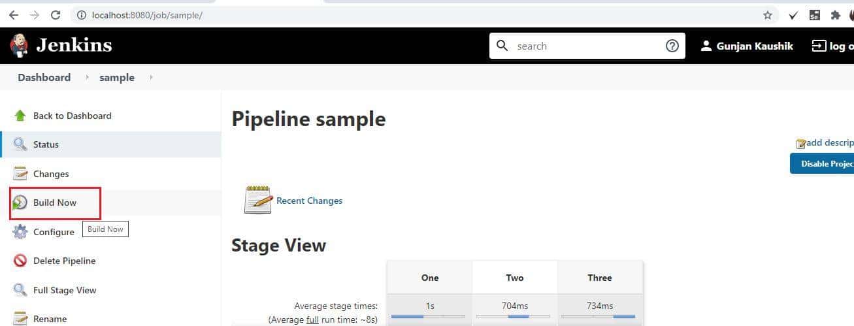Click the large Recent Changes notepad icon
This screenshot has height=326, width=854.
pyautogui.click(x=257, y=200)
